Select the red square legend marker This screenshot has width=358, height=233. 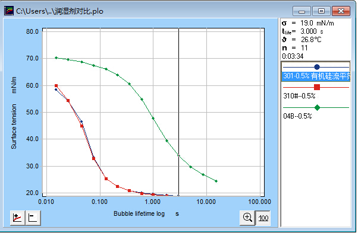317,87
